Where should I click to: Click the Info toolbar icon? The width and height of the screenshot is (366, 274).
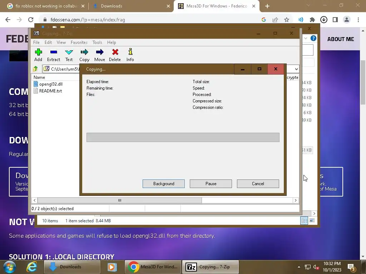(130, 55)
